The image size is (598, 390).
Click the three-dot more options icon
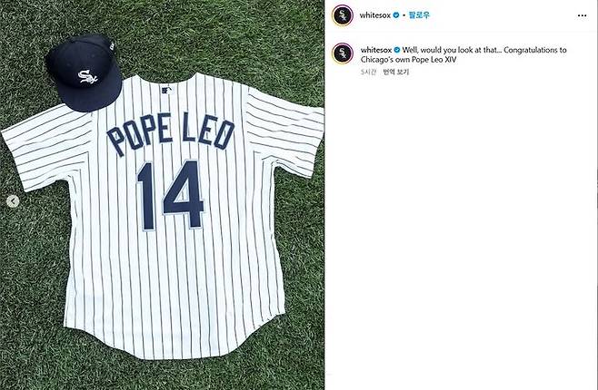[582, 15]
